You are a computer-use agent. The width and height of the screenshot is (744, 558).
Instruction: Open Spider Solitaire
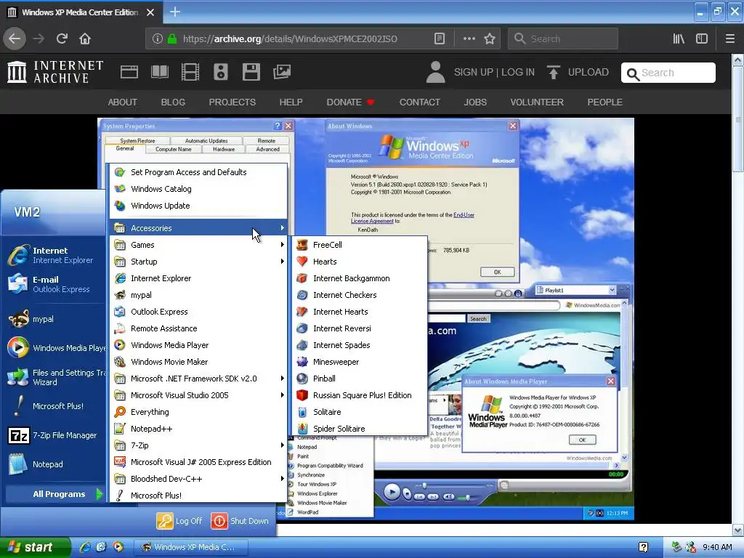tap(360, 429)
